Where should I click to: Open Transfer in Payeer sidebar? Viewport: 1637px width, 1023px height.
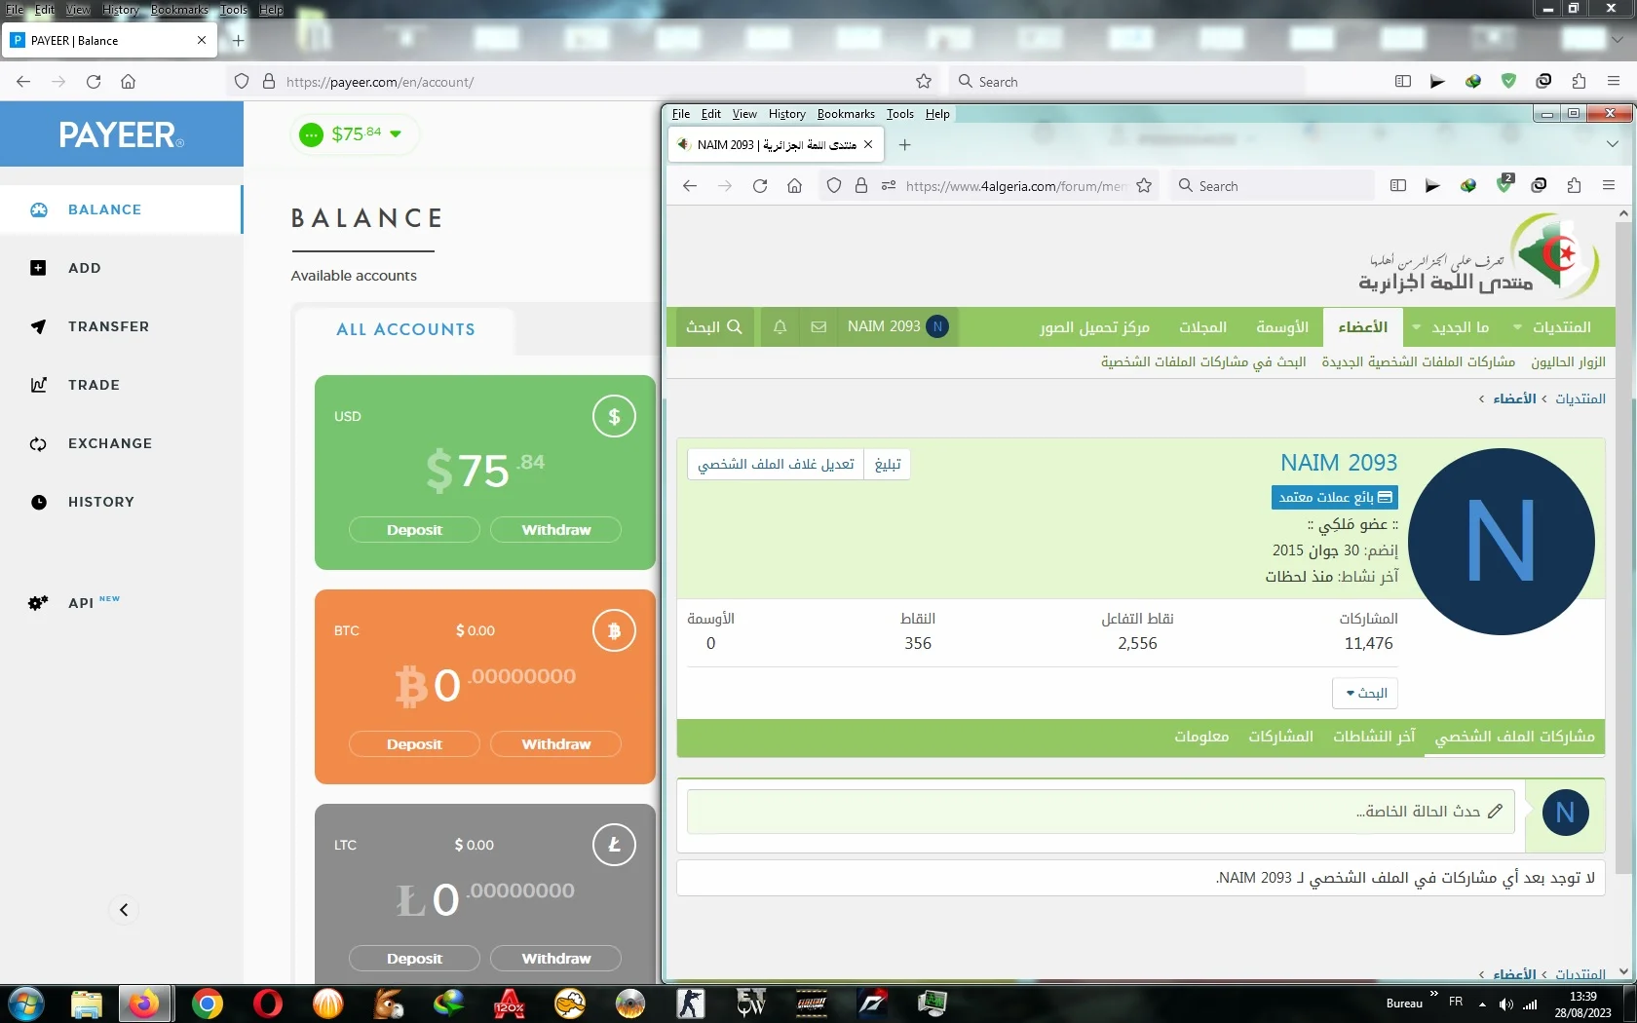tap(108, 326)
